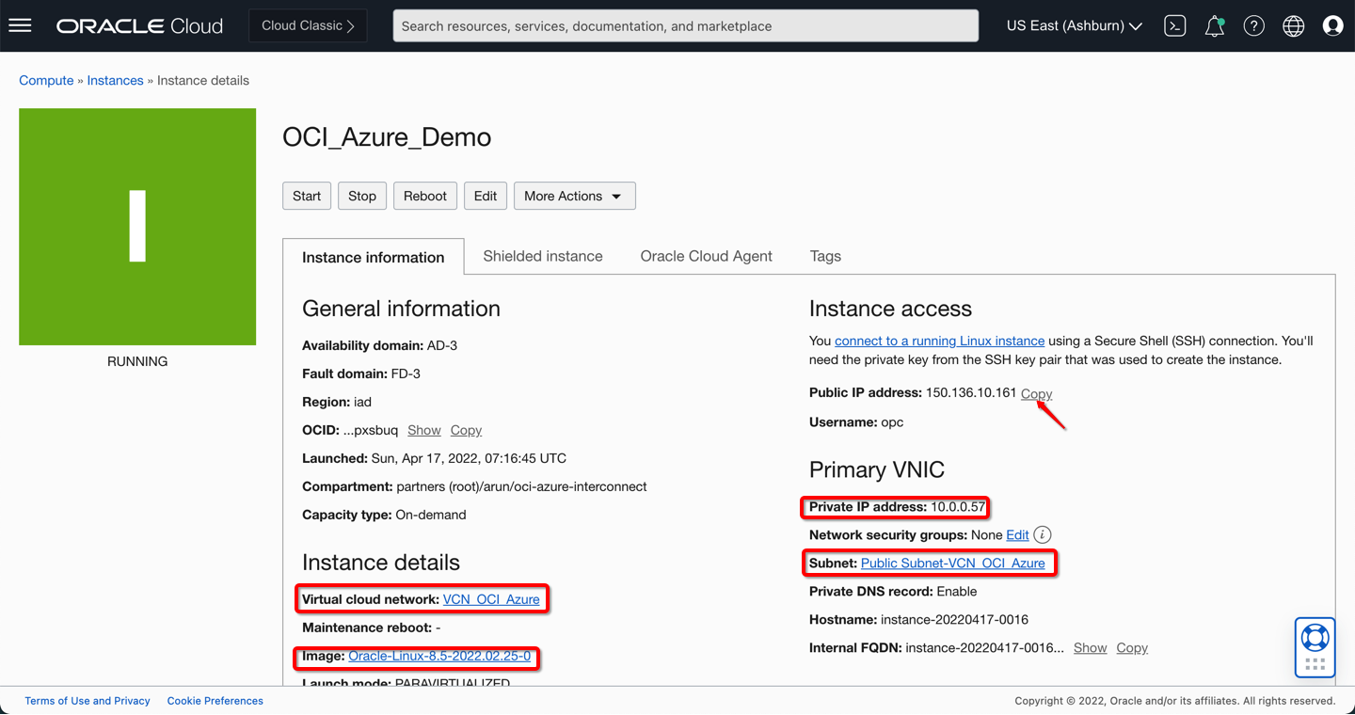
Task: Open the hamburger navigation menu
Action: [20, 25]
